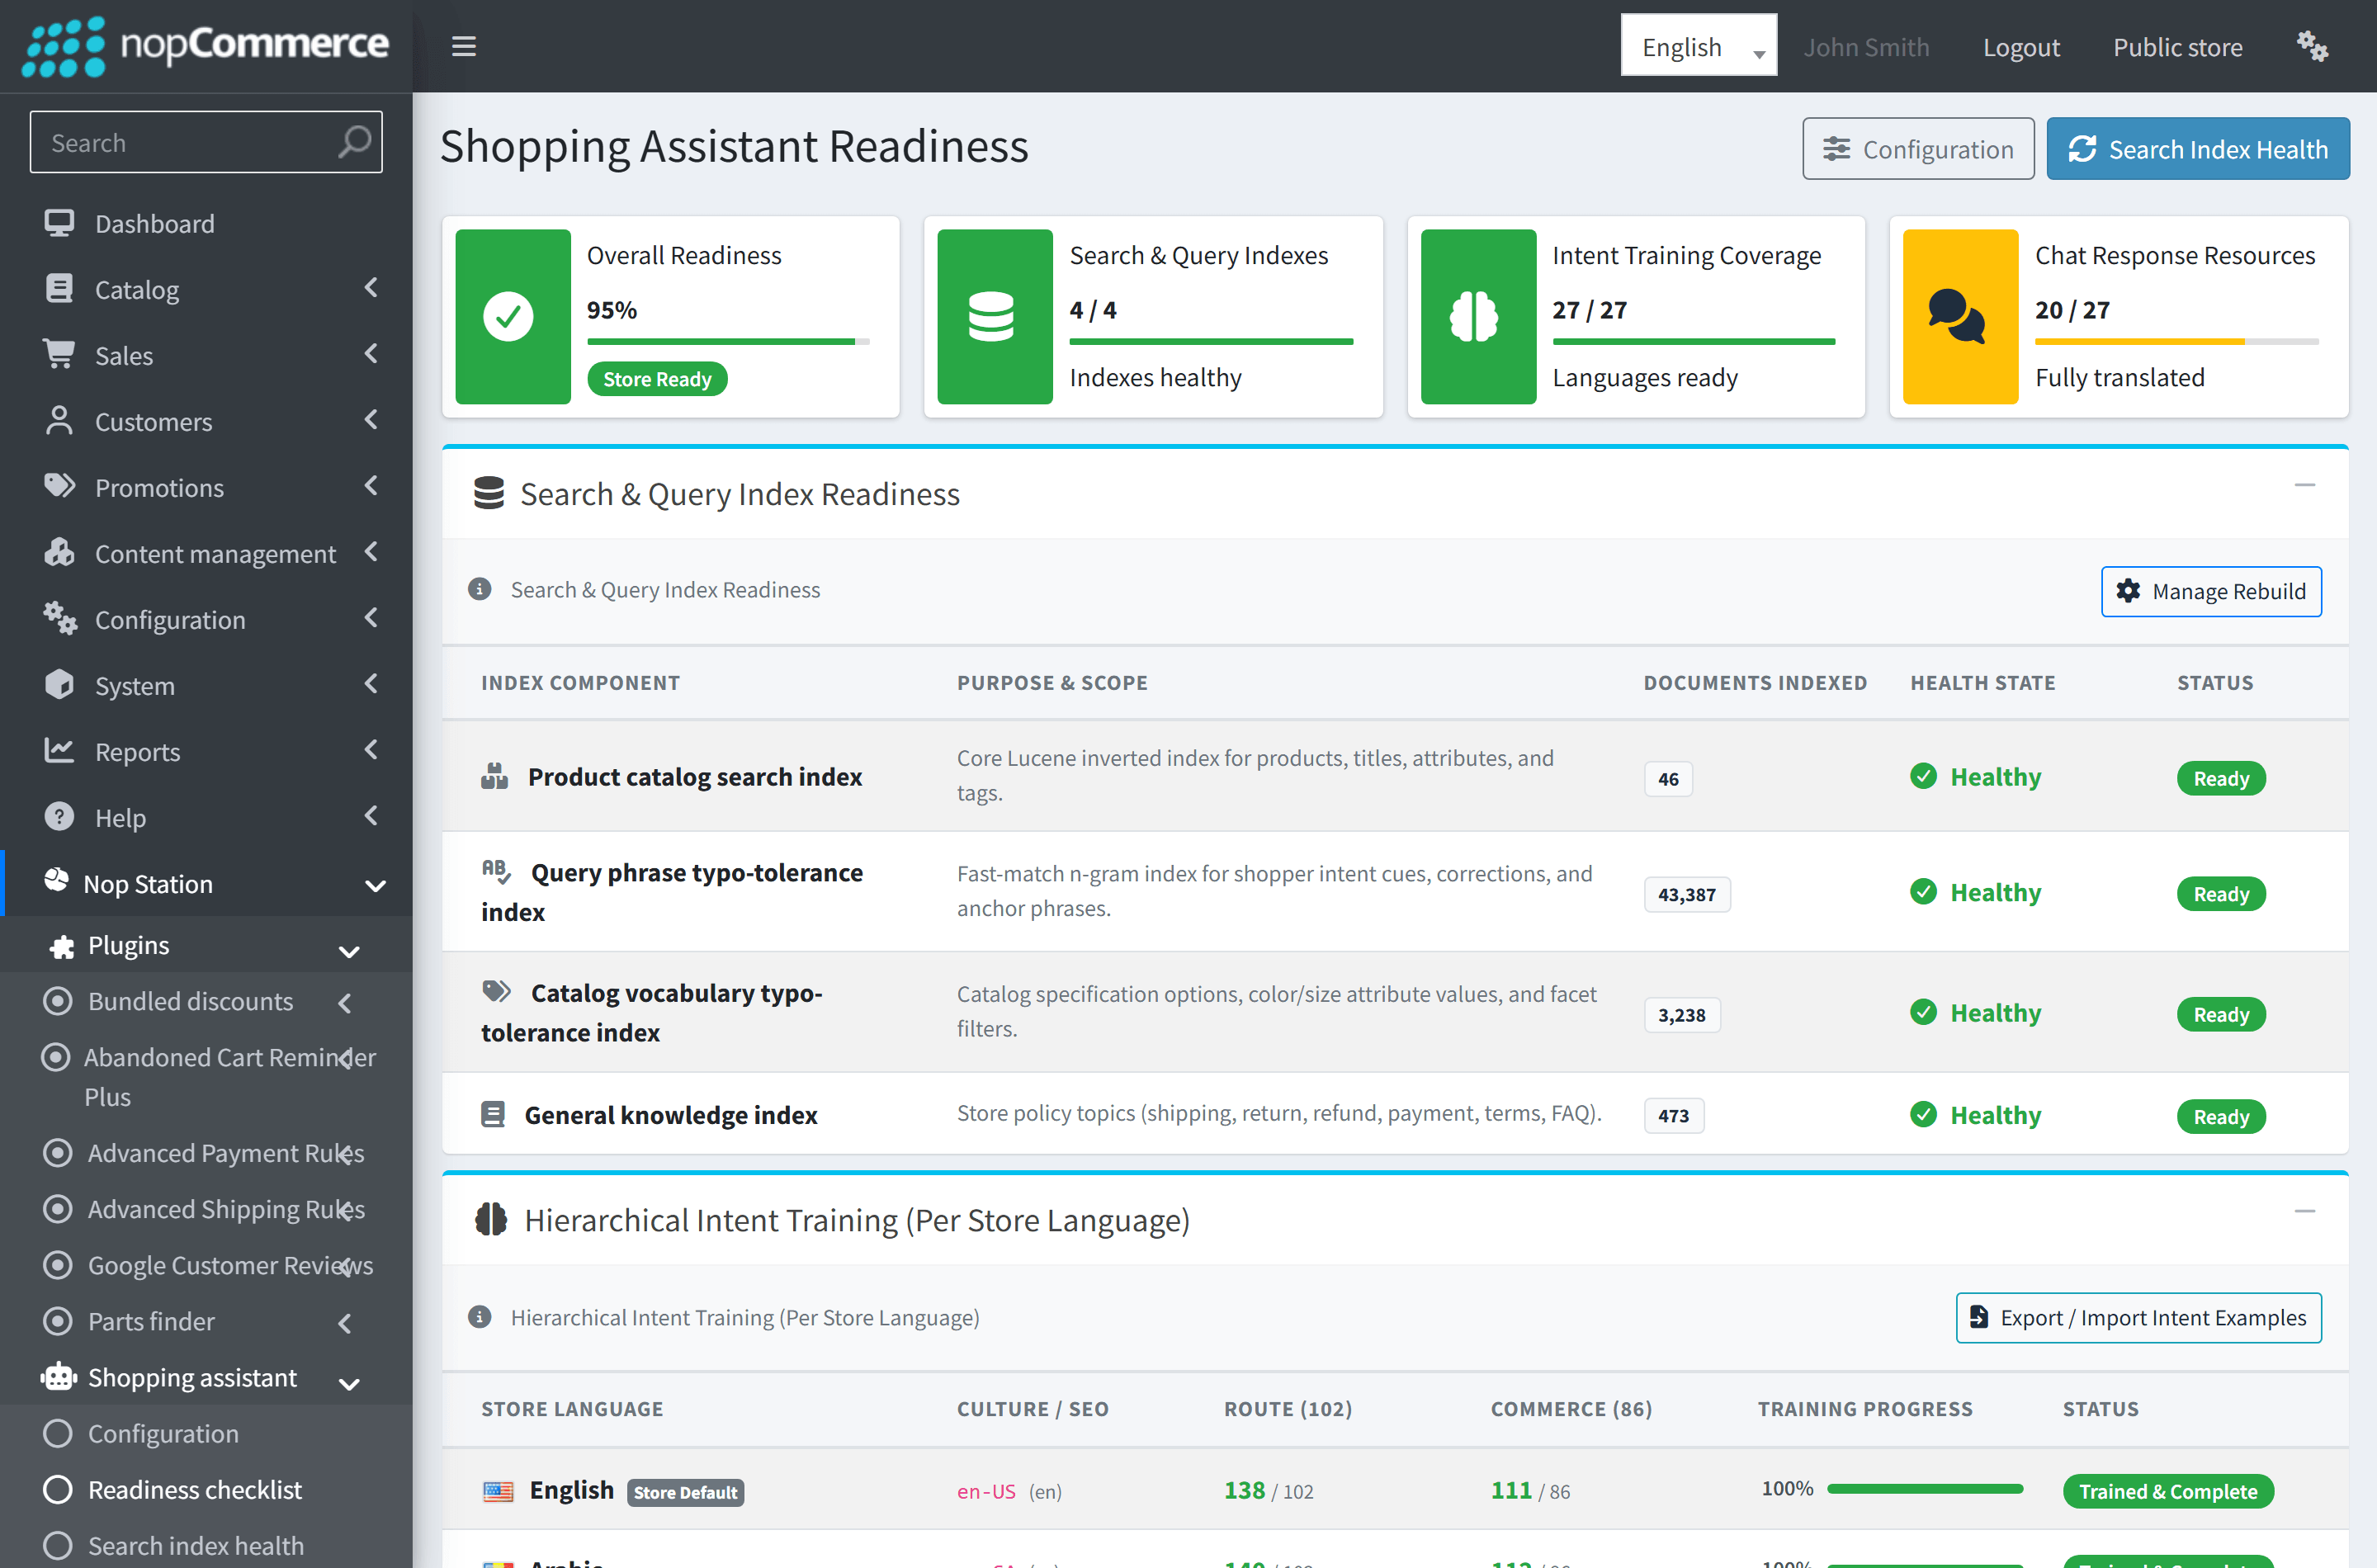Click the Overall Readiness checkmark icon

click(x=508, y=316)
